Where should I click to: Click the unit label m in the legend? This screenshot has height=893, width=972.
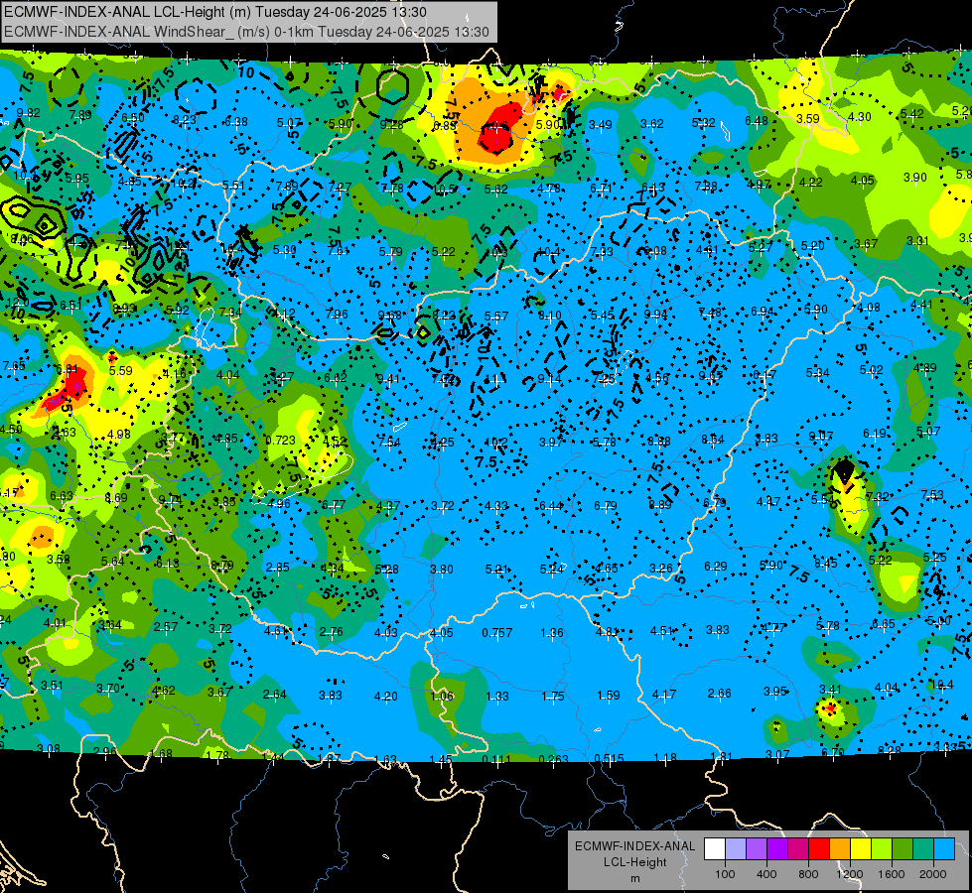point(634,878)
